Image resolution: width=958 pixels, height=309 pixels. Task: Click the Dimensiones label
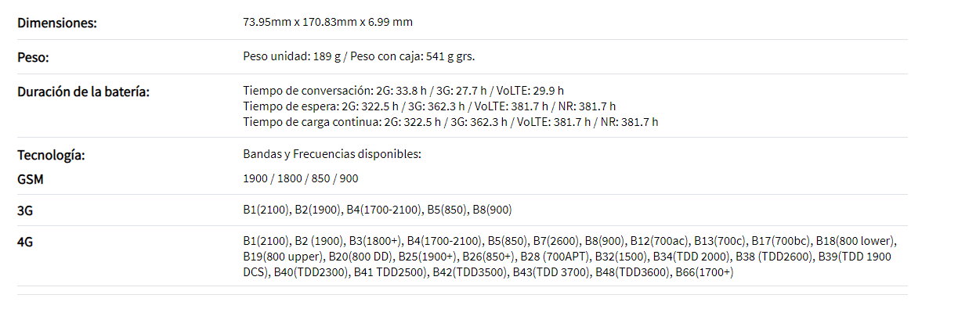[57, 23]
